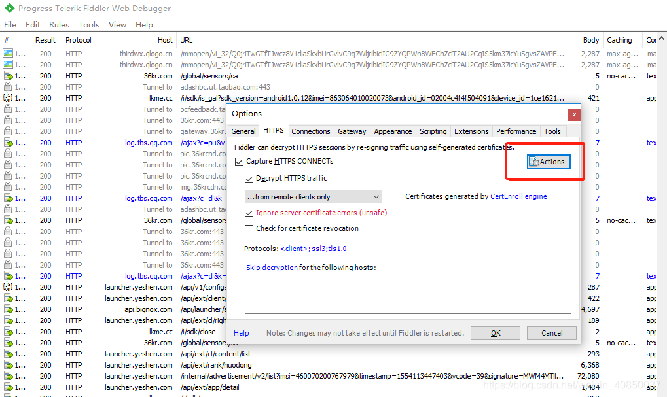Click the lock icon on the bcfeedback tunnel row

pos(8,109)
